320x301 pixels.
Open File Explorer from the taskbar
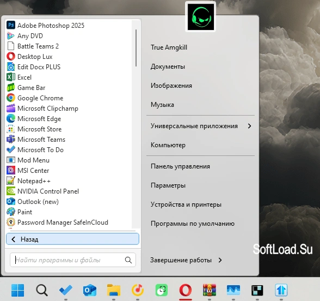(114, 290)
